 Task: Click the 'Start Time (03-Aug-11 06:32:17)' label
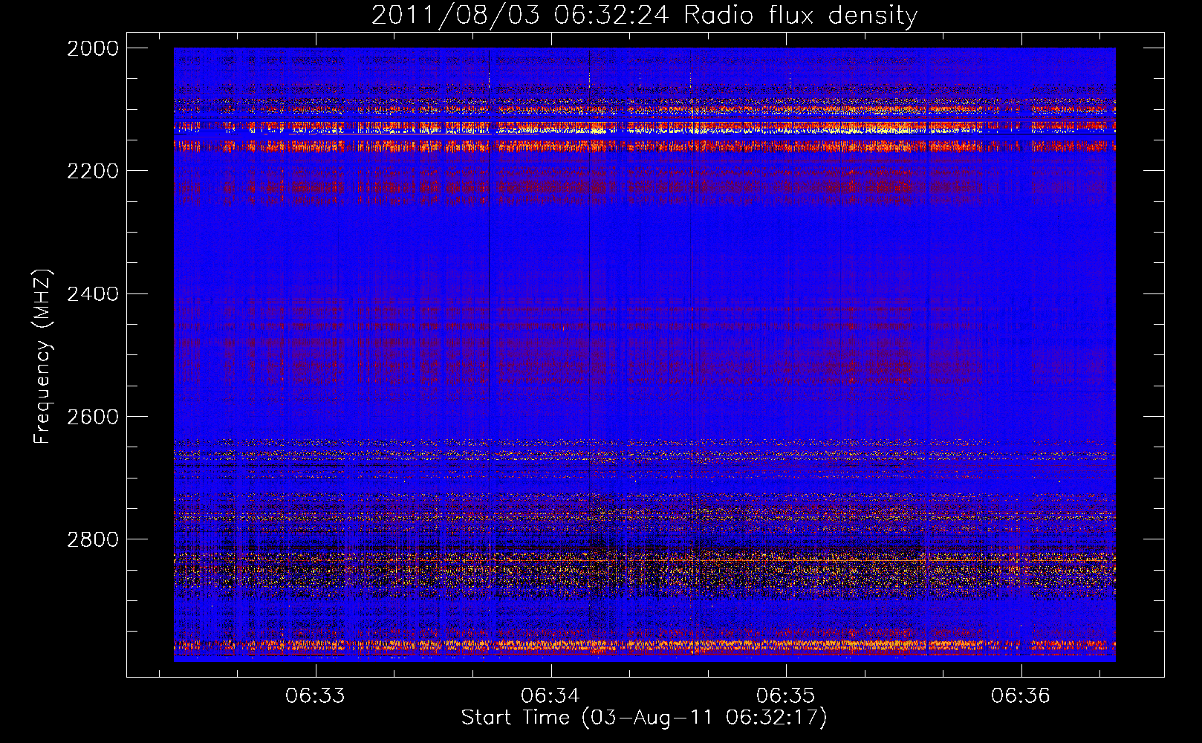644,718
